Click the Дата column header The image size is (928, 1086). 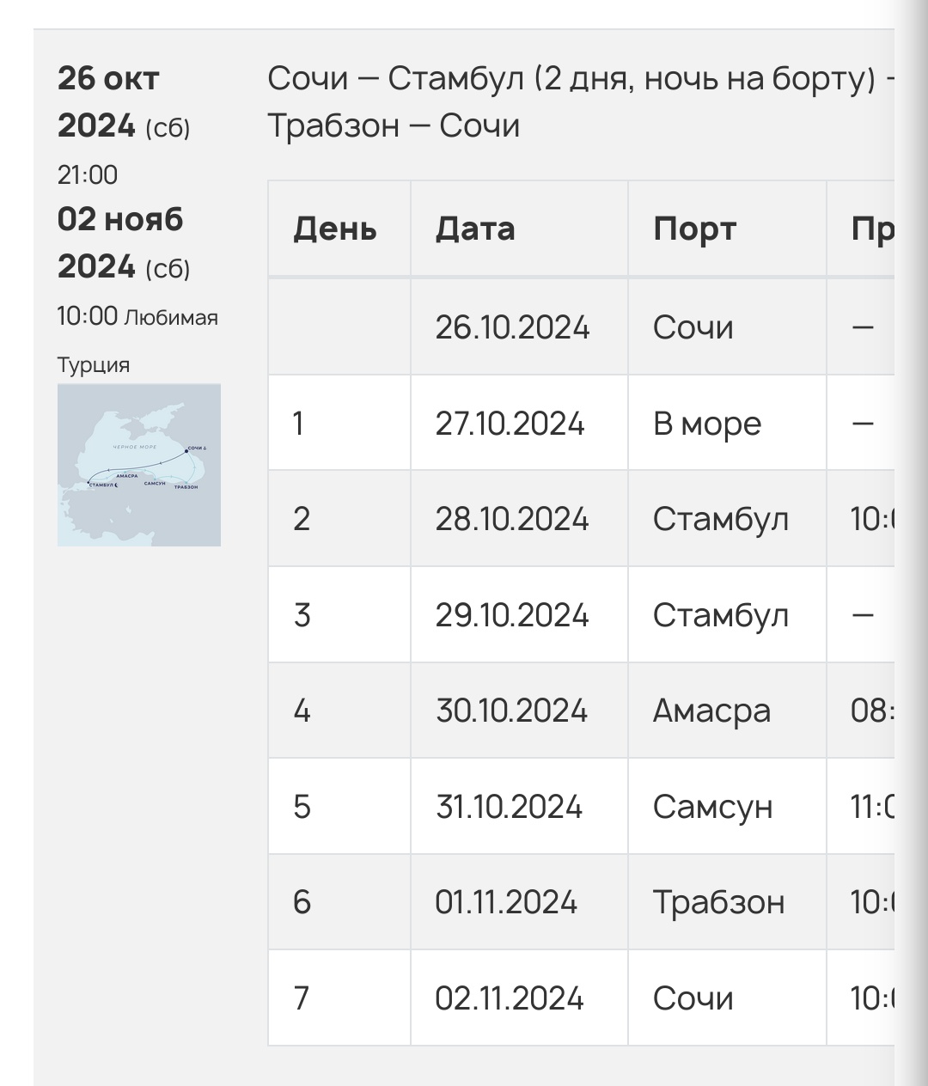[475, 229]
